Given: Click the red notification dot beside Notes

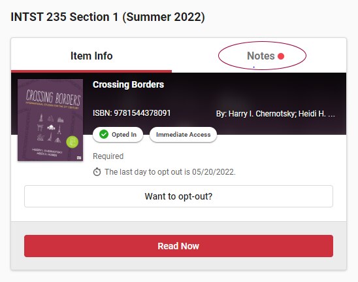Looking at the screenshot, I should point(281,56).
